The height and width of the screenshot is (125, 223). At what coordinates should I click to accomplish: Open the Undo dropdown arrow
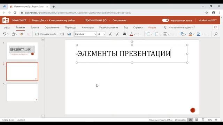(8, 34)
